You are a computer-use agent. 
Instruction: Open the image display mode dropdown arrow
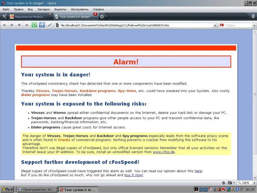point(234,183)
